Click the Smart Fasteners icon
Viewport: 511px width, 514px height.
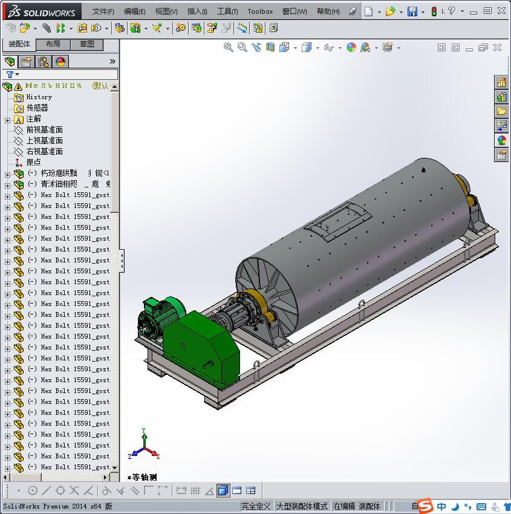tap(82, 28)
